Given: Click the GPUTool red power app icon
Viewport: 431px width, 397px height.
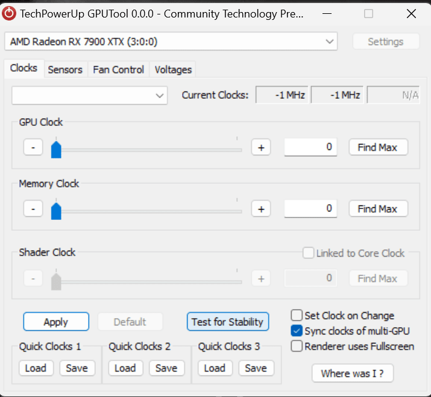Looking at the screenshot, I should [x=9, y=13].
